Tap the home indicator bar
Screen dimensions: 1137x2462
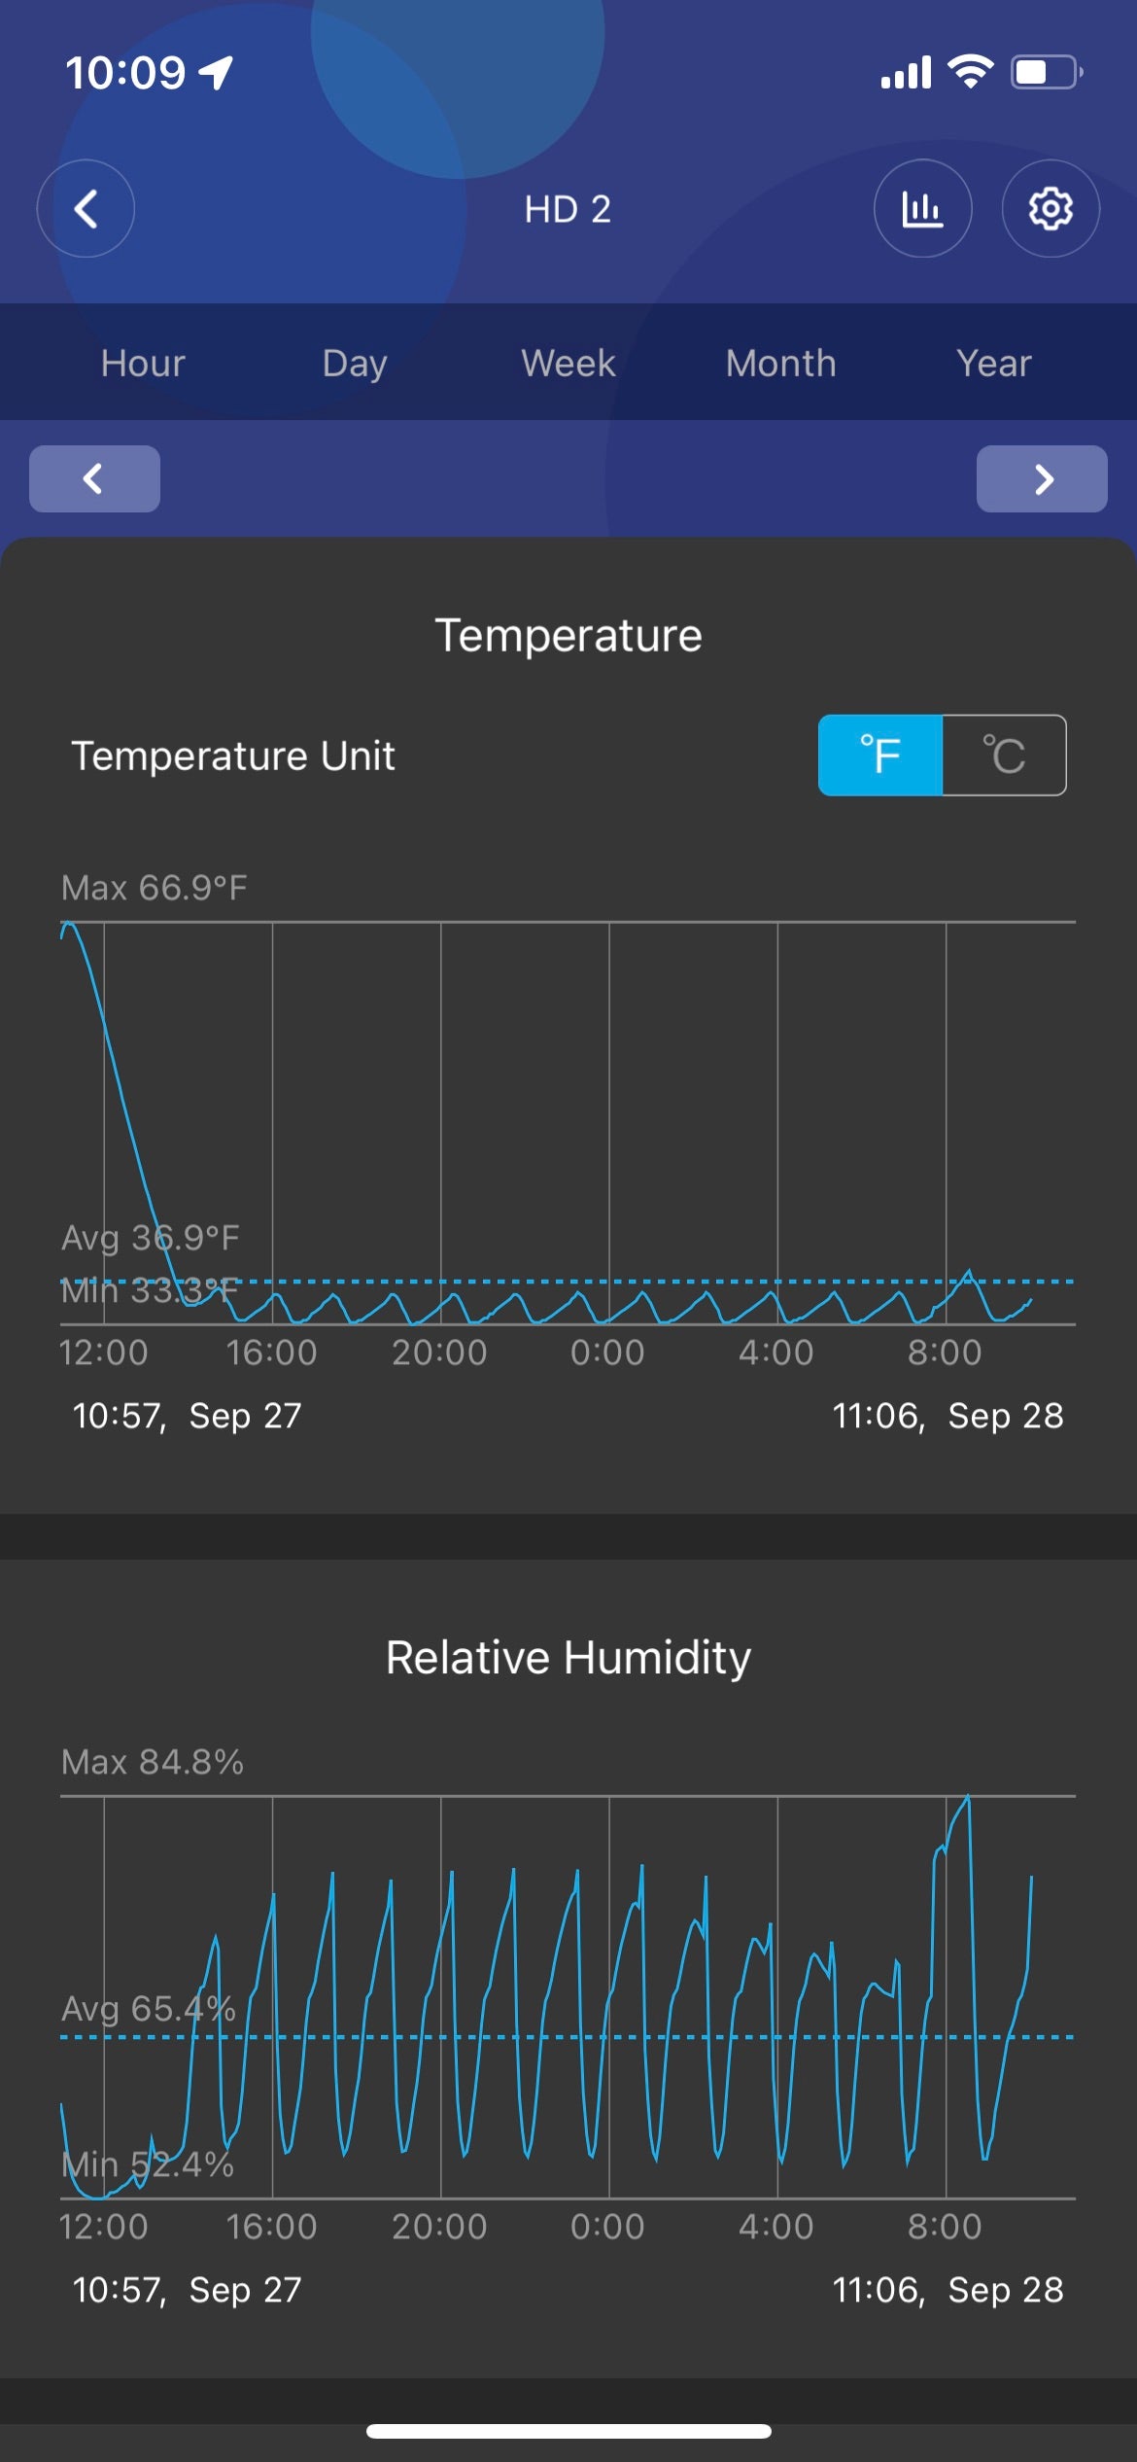click(568, 2431)
